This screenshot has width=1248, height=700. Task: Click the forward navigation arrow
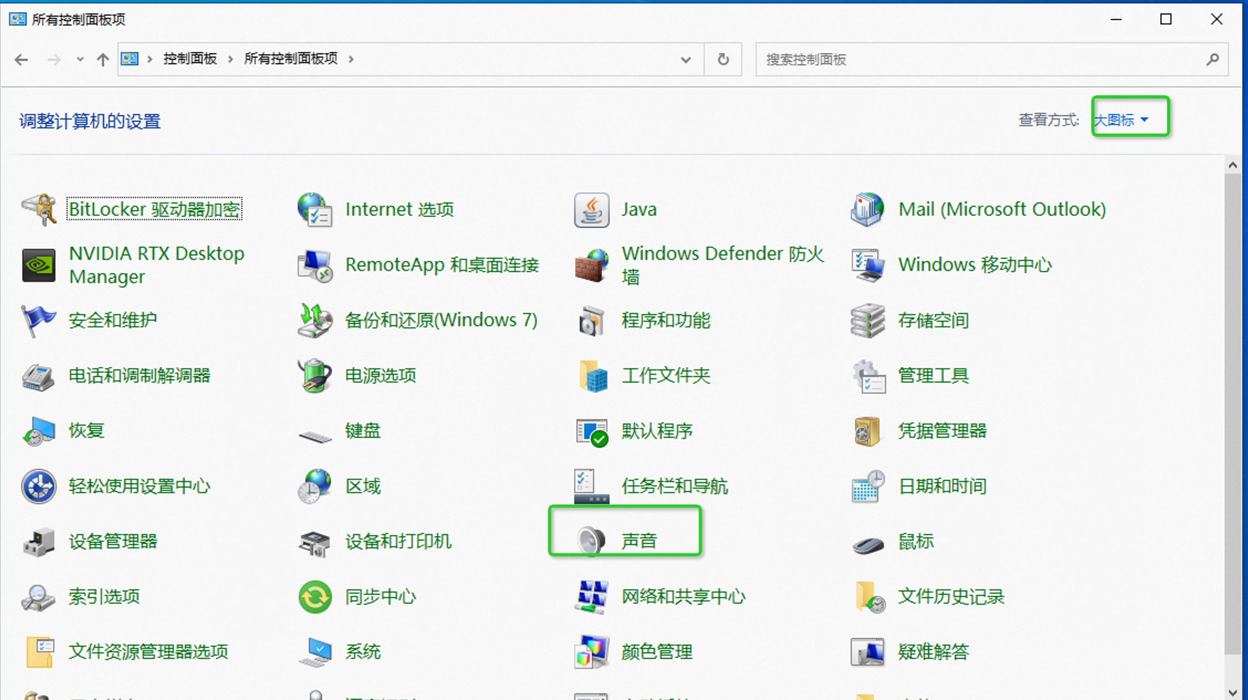[x=54, y=59]
